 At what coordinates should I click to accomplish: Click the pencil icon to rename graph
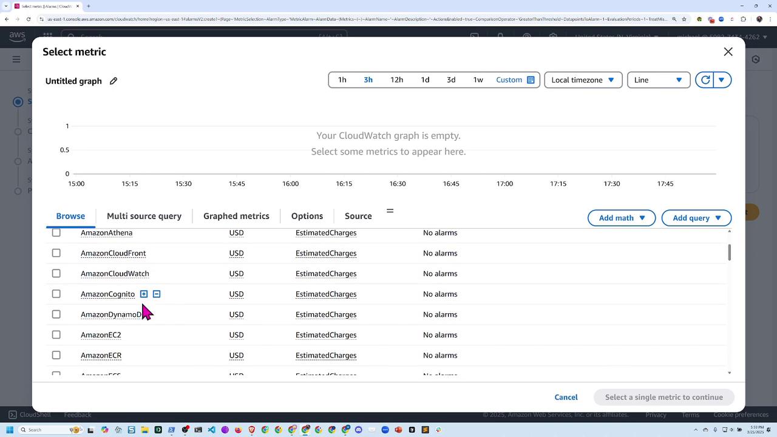point(114,81)
